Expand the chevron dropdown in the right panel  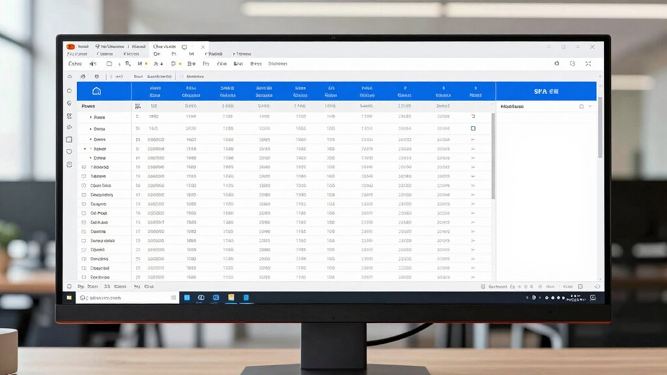point(591,106)
